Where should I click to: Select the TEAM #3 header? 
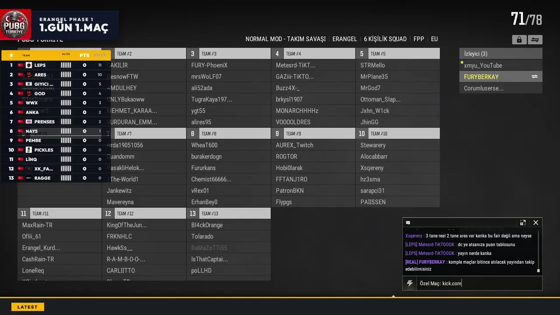click(x=229, y=54)
